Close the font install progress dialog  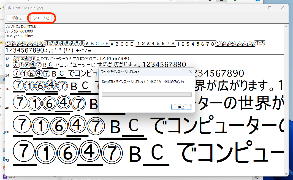click(191, 72)
